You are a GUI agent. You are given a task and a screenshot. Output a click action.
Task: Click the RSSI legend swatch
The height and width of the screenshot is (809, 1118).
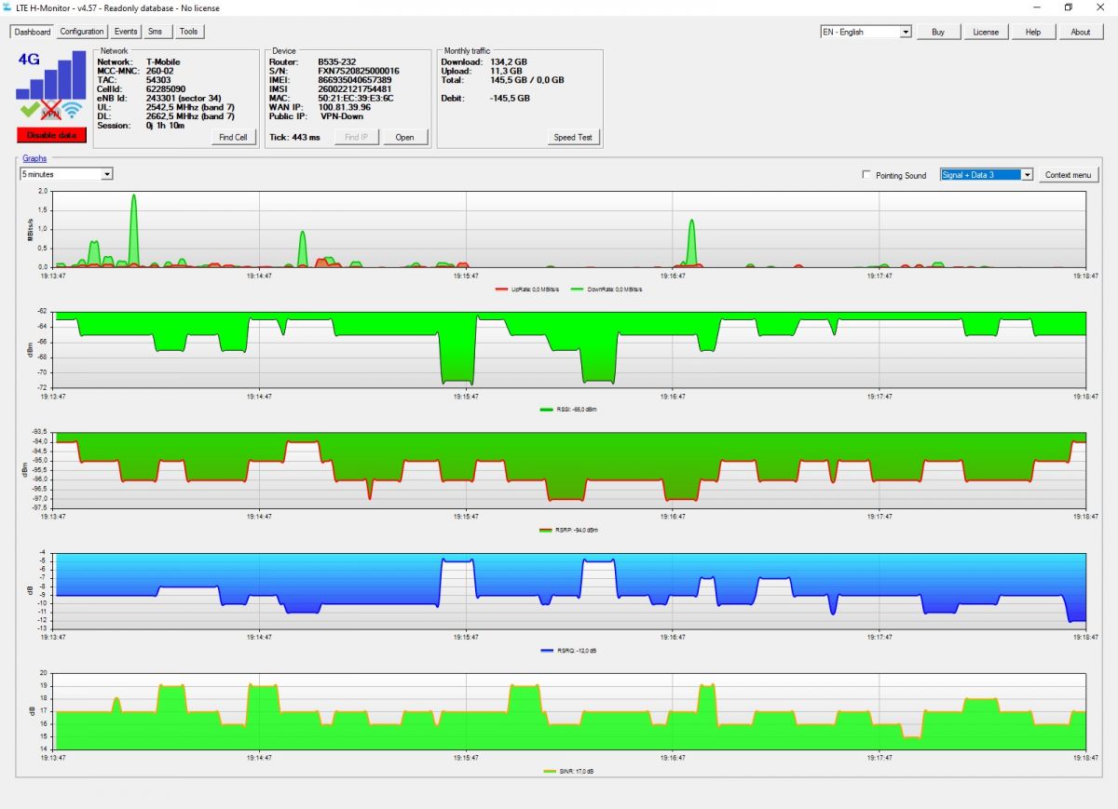[547, 409]
